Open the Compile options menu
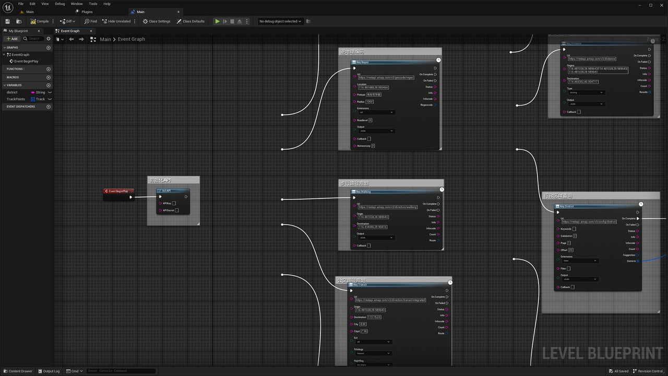The image size is (668, 376). tap(53, 21)
